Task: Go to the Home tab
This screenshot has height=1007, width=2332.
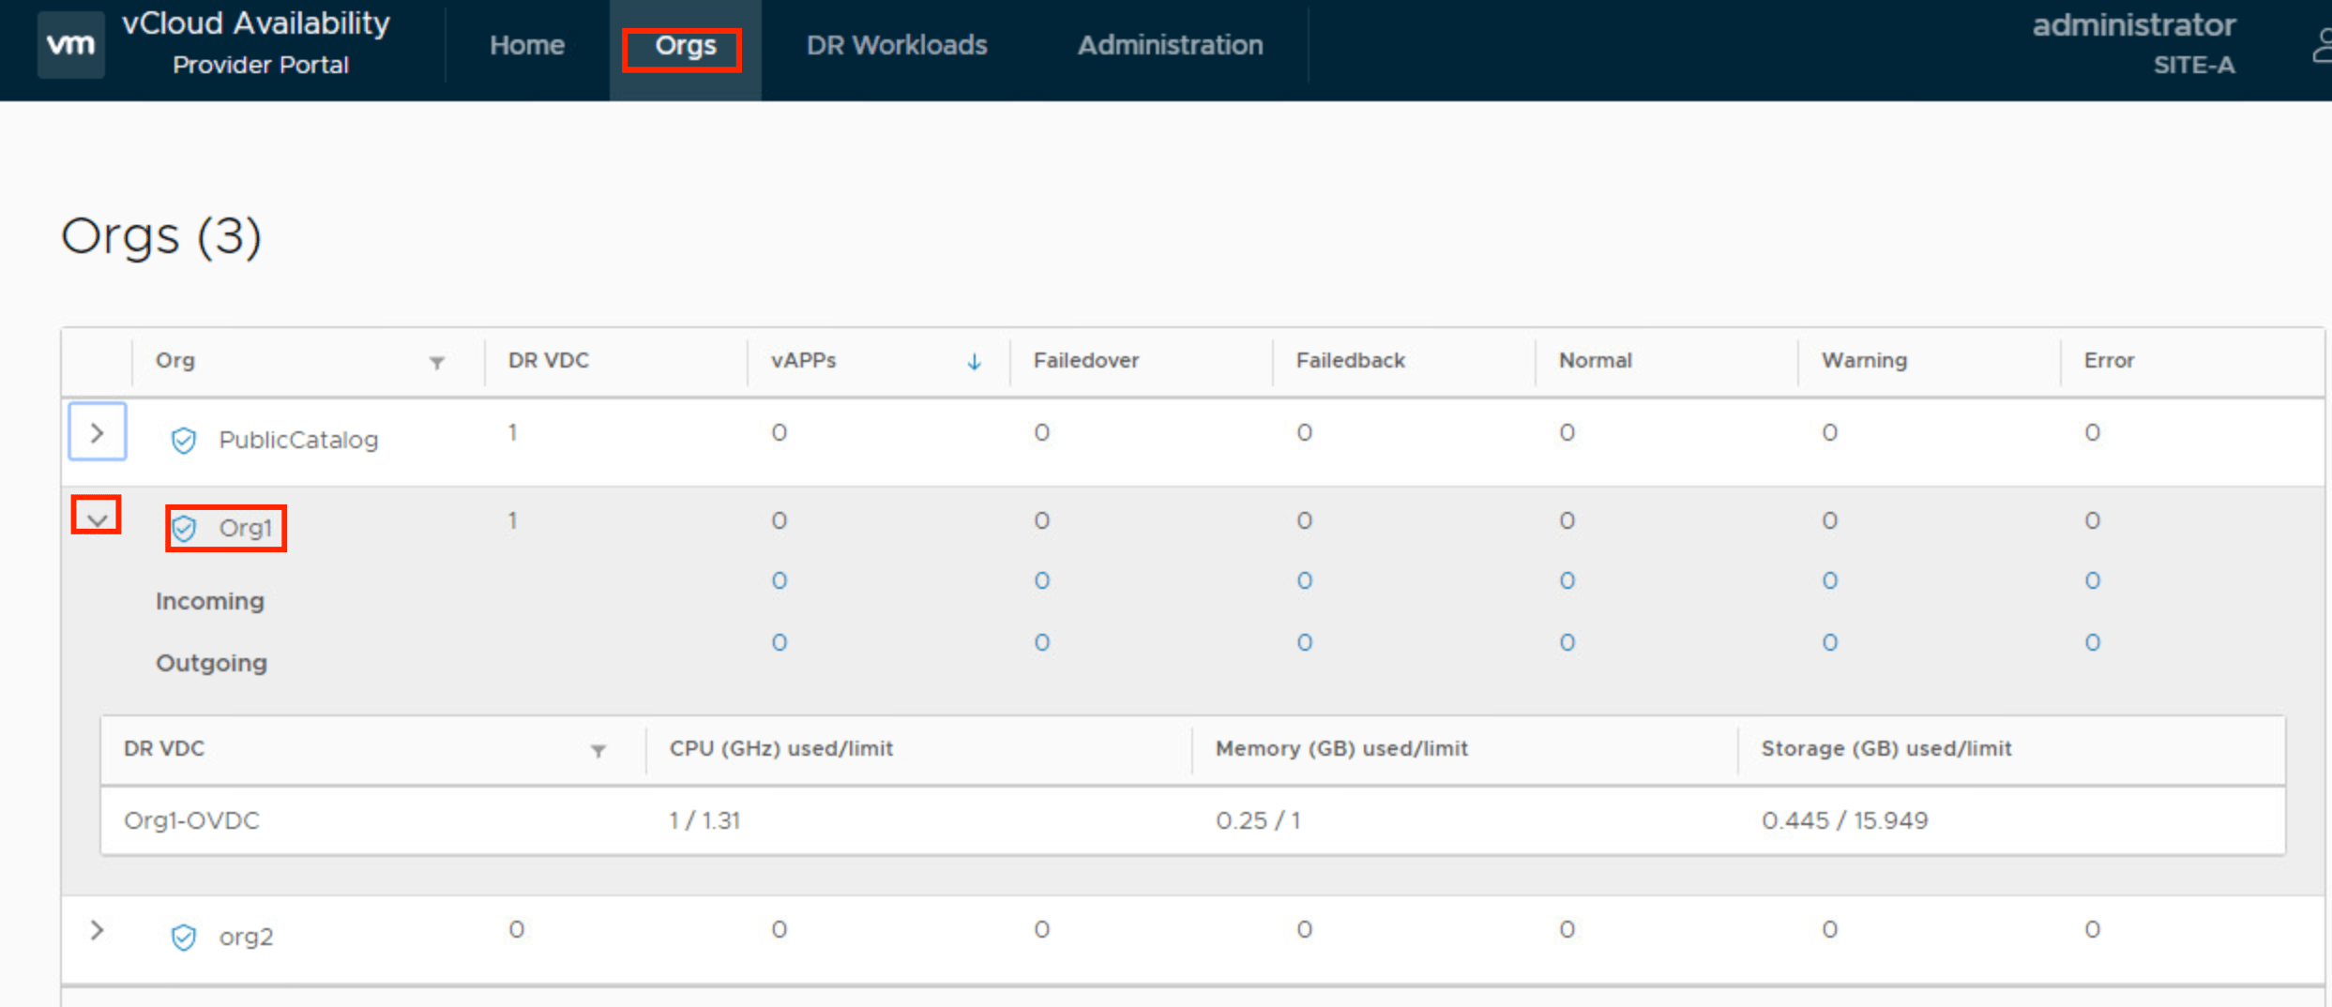Action: pyautogui.click(x=526, y=45)
